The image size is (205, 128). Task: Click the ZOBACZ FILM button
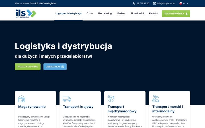(55, 67)
